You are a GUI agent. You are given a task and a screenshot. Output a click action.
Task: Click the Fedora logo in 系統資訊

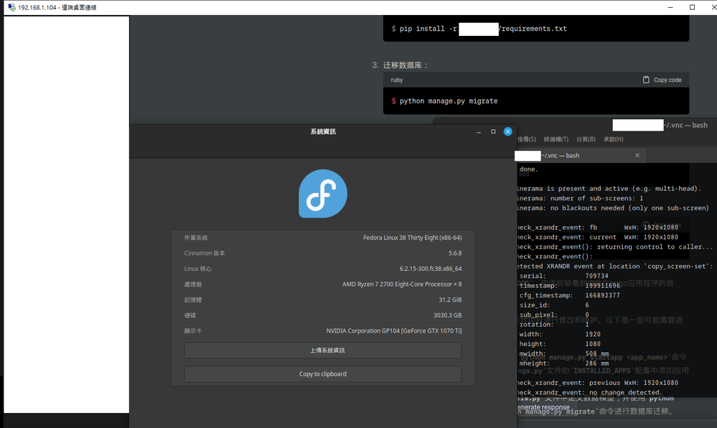tap(323, 194)
